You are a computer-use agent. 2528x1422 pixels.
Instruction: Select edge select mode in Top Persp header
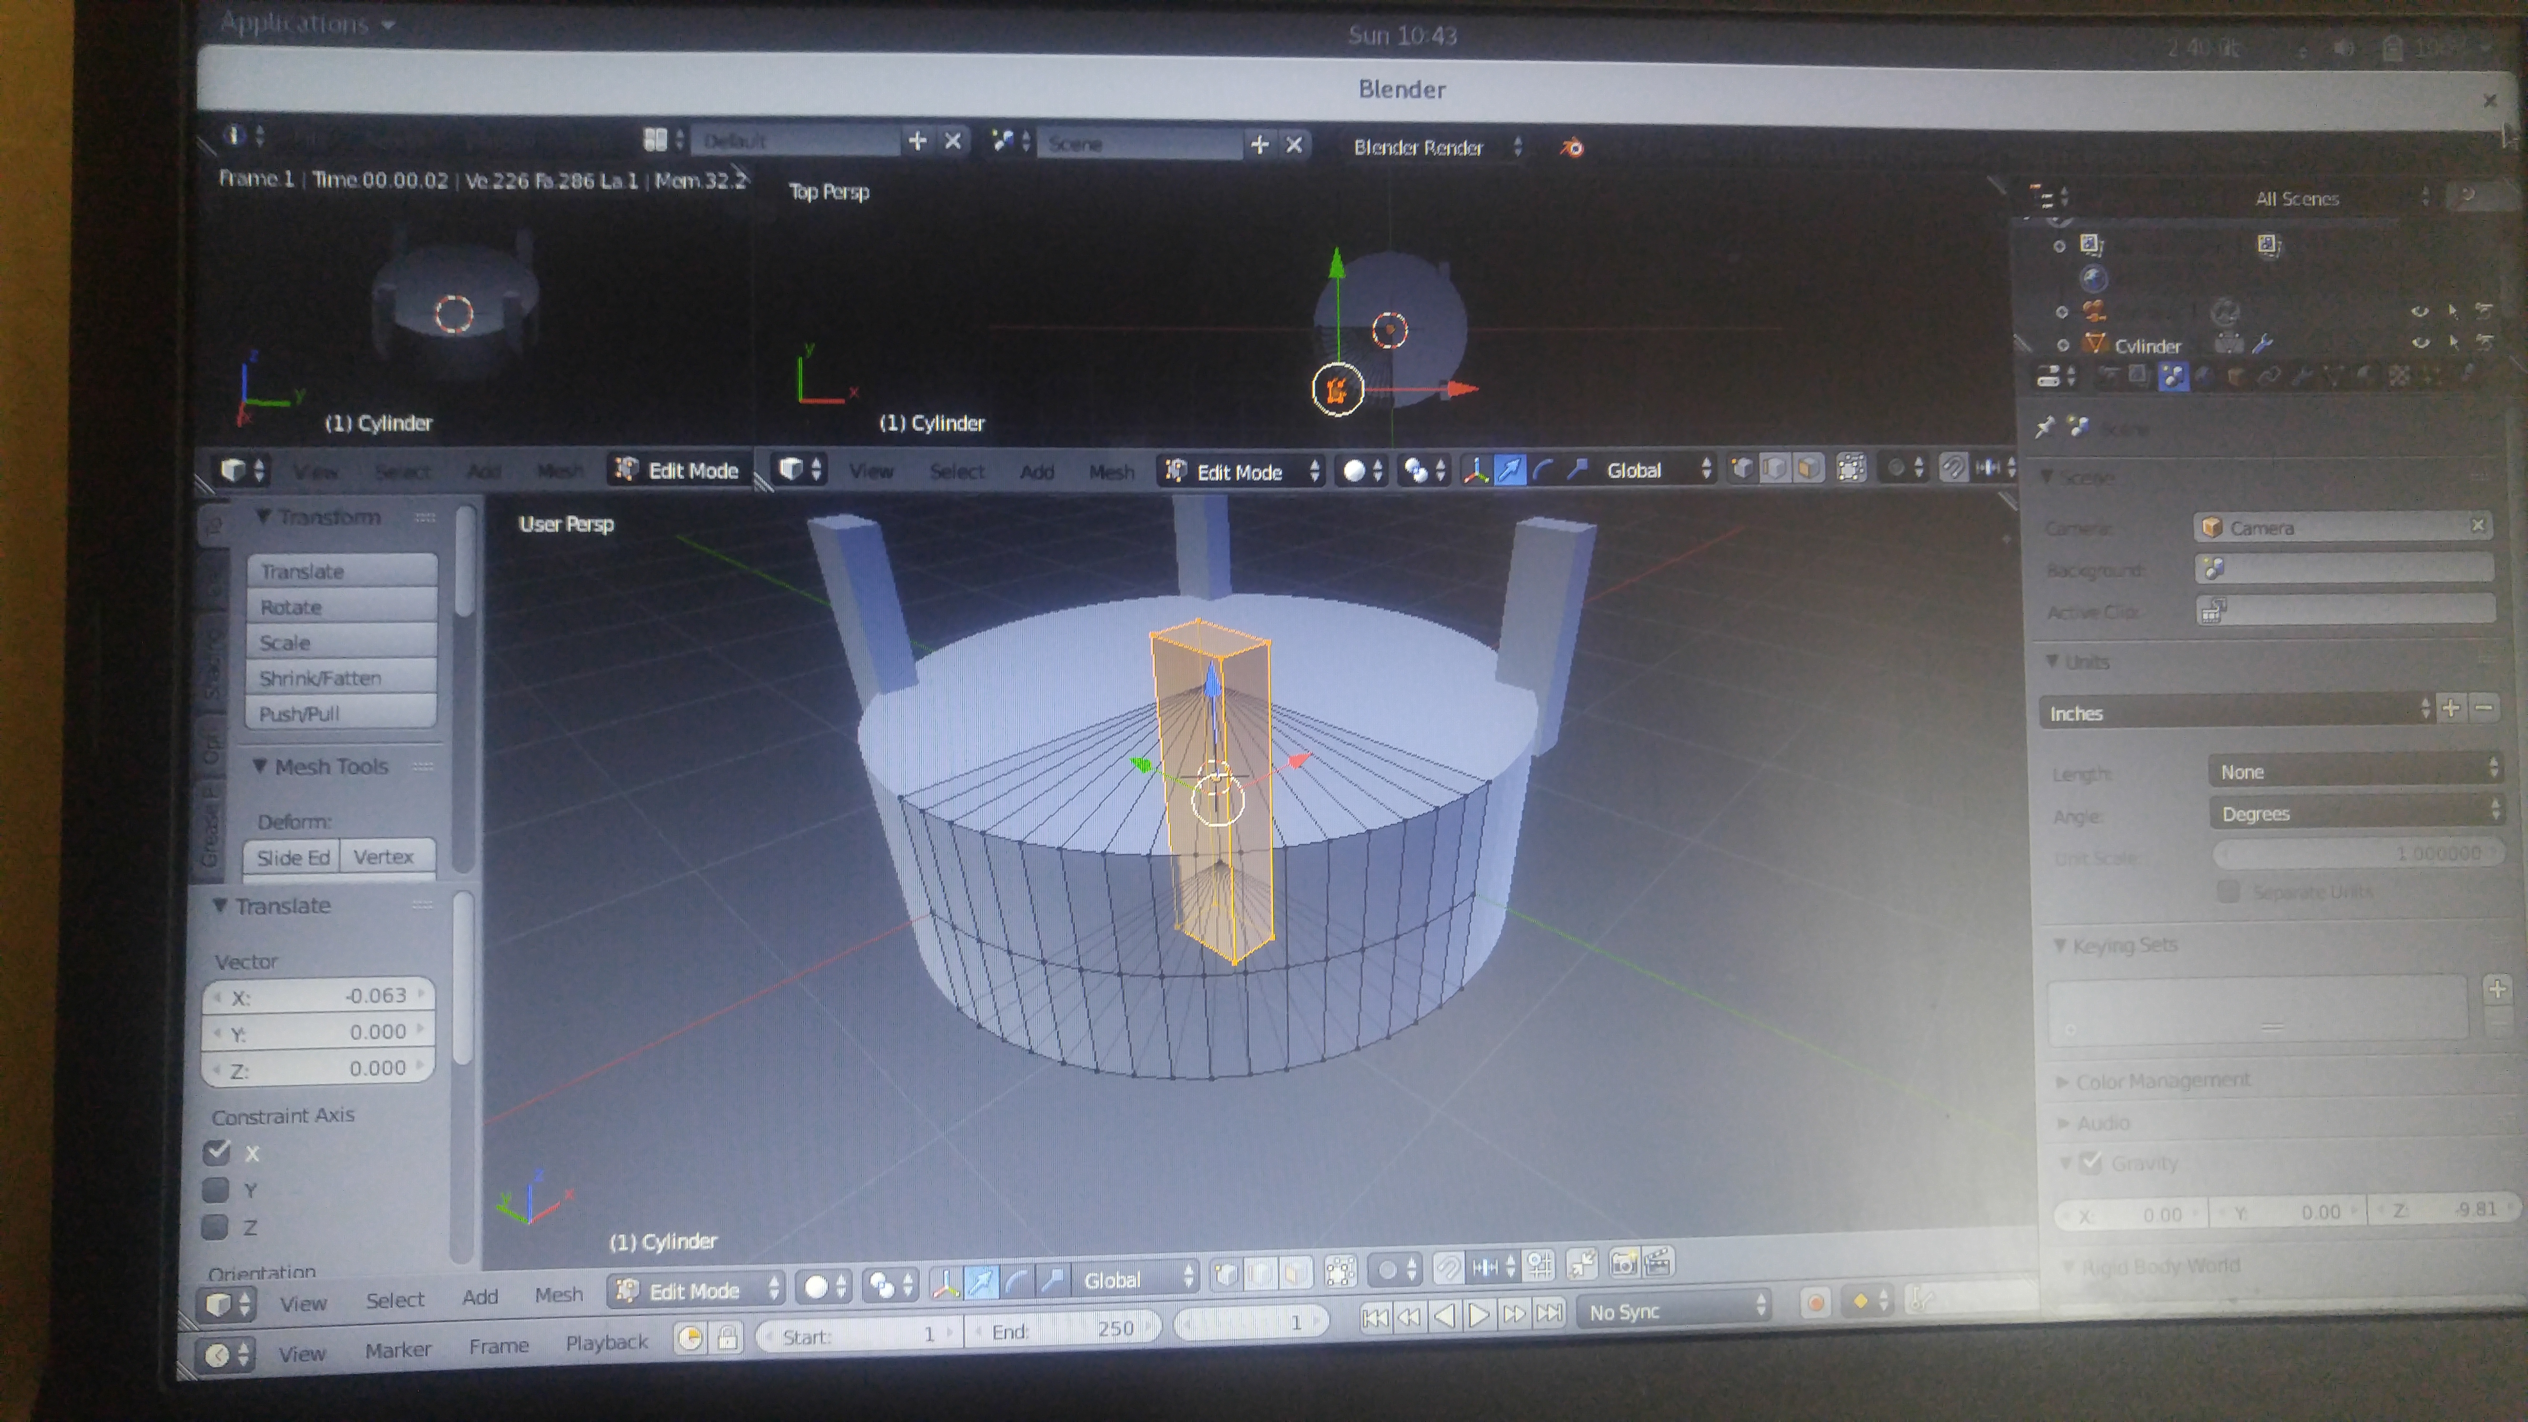point(1774,469)
